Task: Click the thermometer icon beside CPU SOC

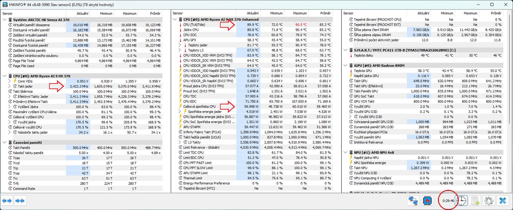Action: coord(181,35)
